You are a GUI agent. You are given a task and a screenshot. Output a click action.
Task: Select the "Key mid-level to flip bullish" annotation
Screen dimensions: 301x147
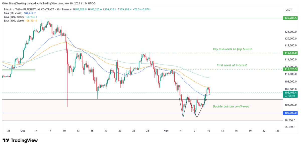tap(232, 49)
